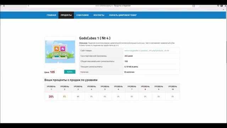Click the 4% level 3 percentage
This screenshot has width=227, height=128.
tap(78, 96)
